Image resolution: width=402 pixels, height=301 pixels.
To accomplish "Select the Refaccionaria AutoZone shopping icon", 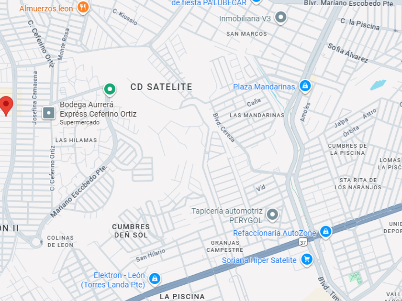I will (x=325, y=232).
